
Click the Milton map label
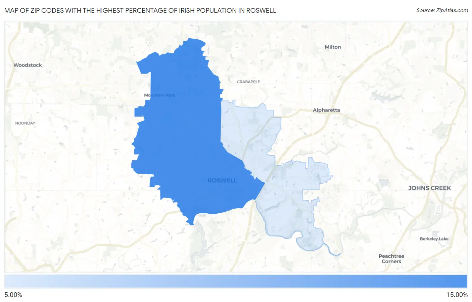point(333,47)
